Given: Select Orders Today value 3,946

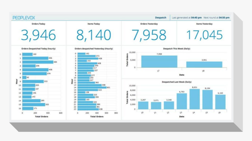Looking at the screenshot, I should tap(38, 35).
